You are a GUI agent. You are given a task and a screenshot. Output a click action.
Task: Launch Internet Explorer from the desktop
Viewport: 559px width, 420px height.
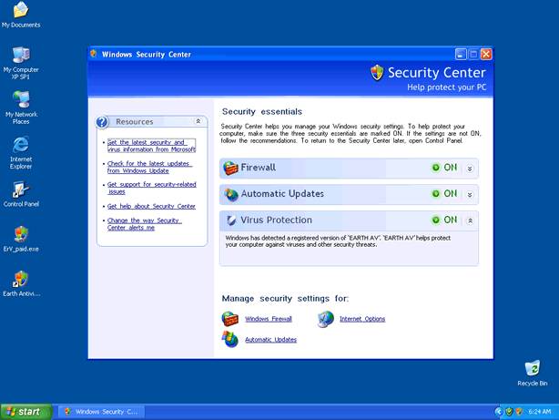tap(21, 146)
